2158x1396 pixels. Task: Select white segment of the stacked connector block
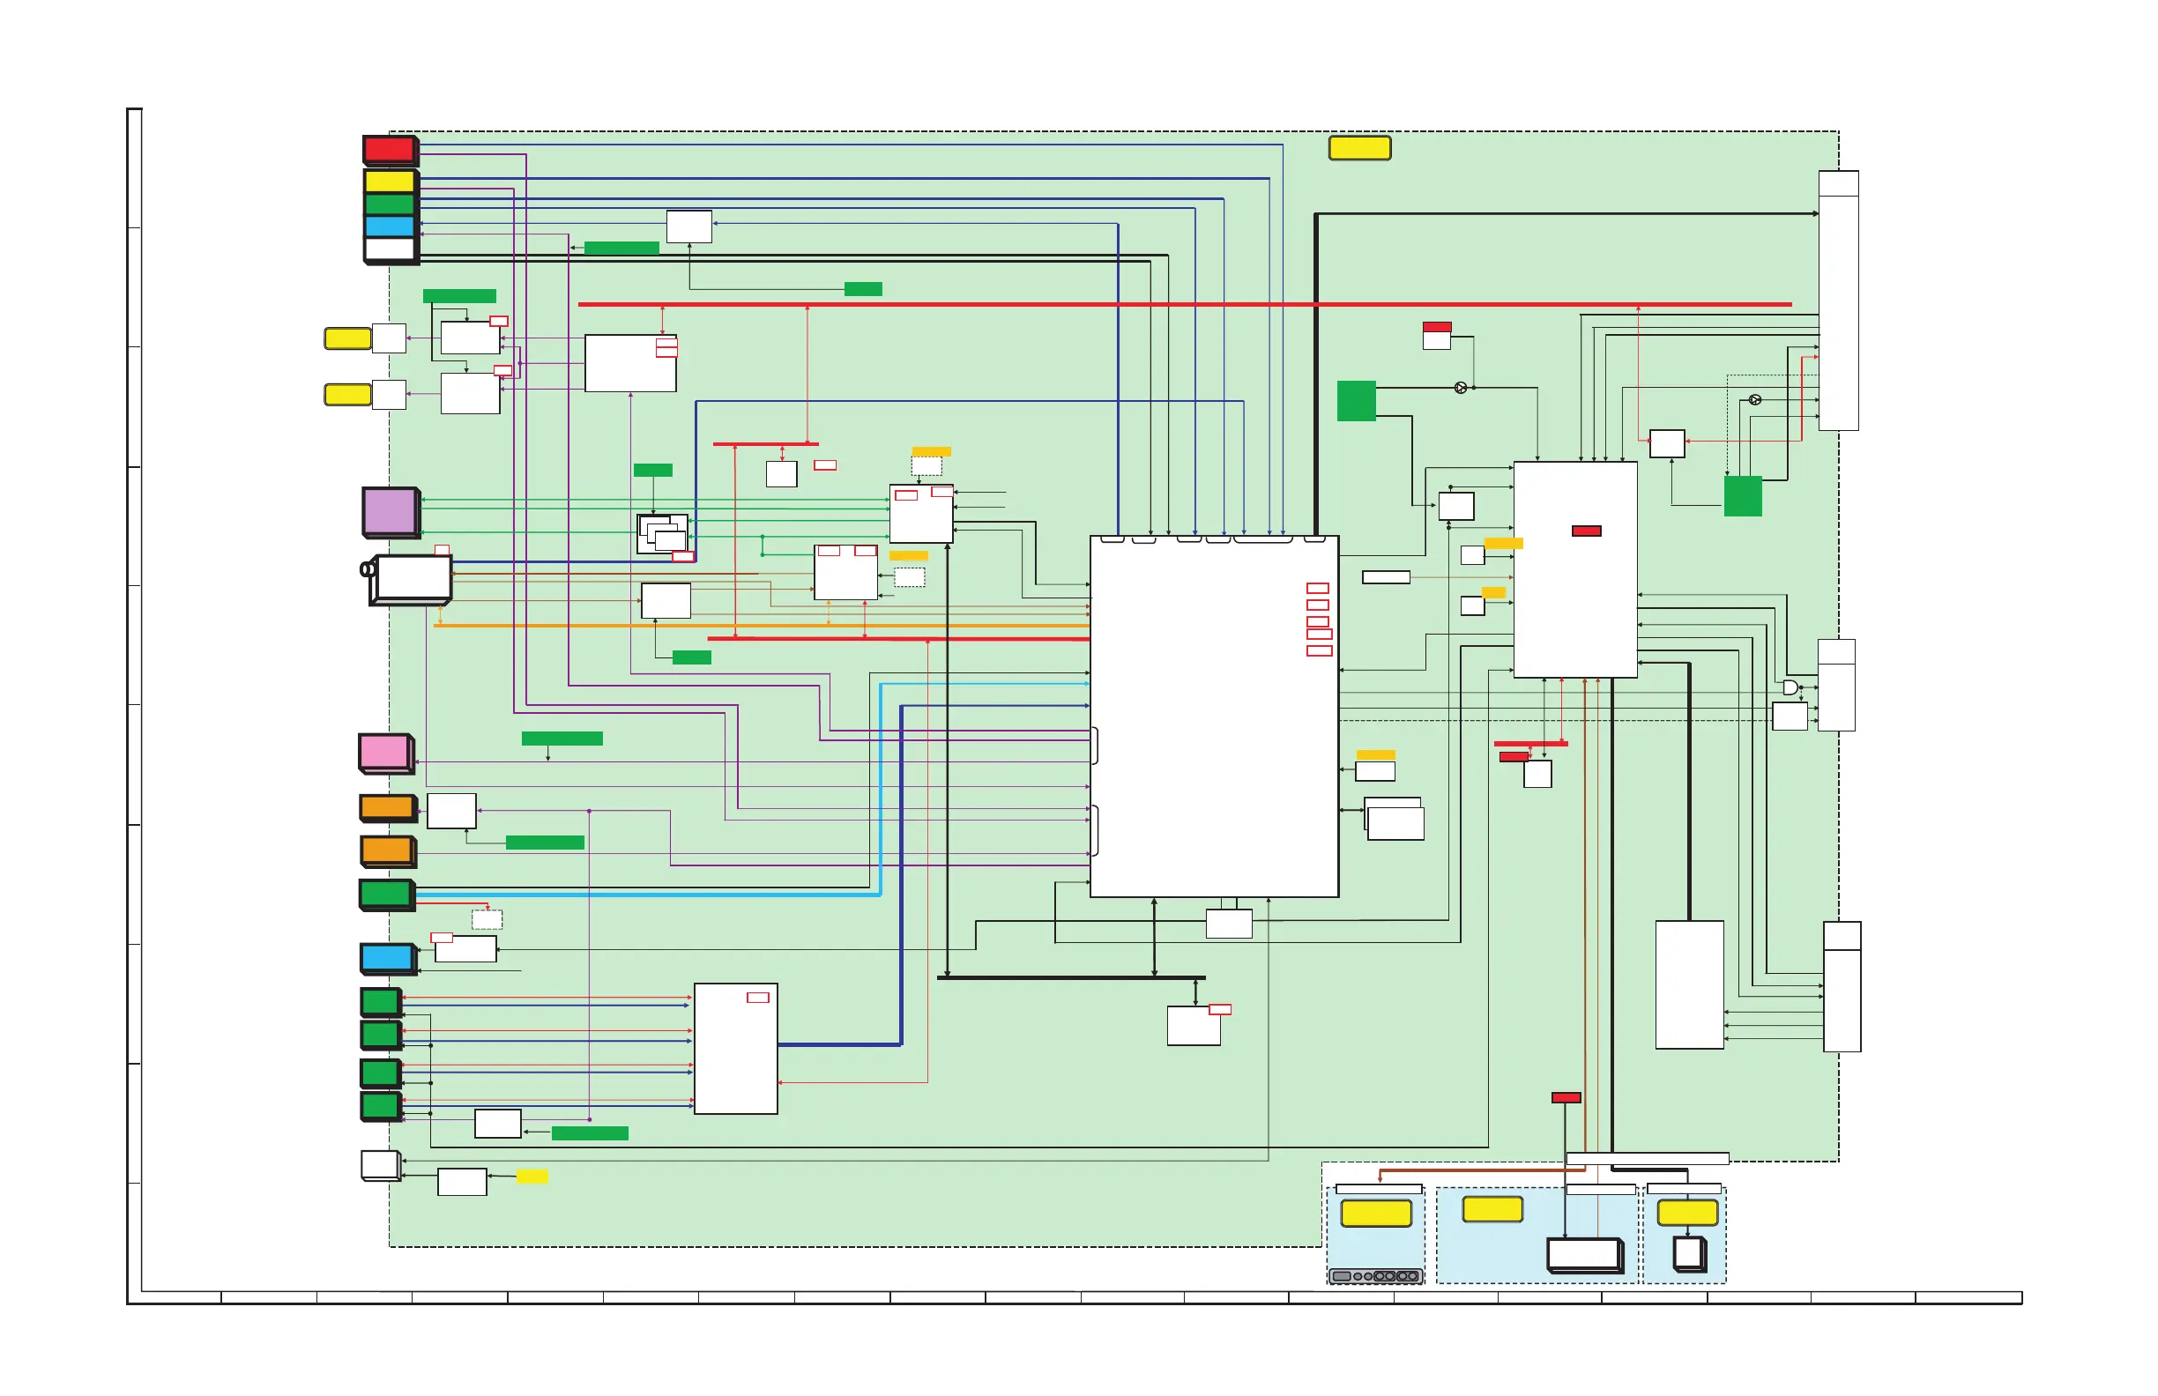point(390,249)
